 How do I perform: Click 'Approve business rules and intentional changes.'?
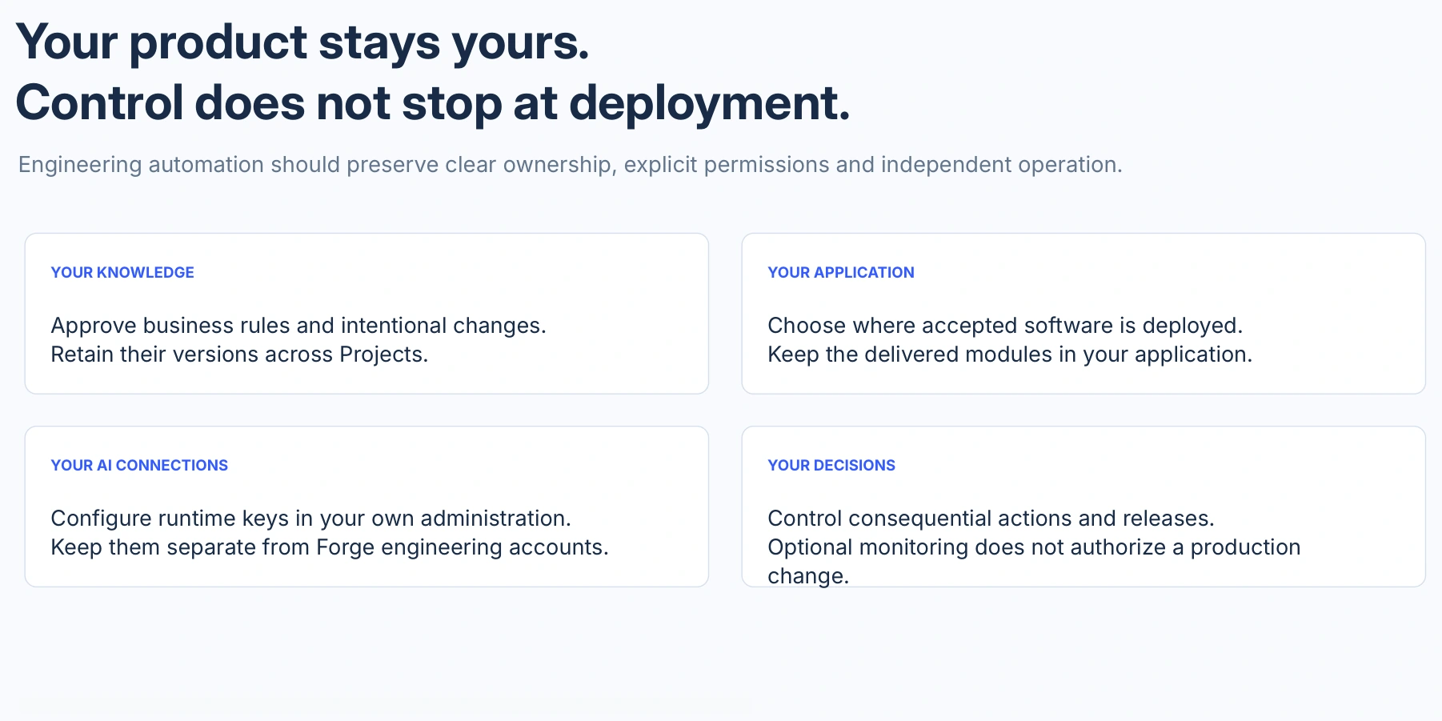pos(298,326)
